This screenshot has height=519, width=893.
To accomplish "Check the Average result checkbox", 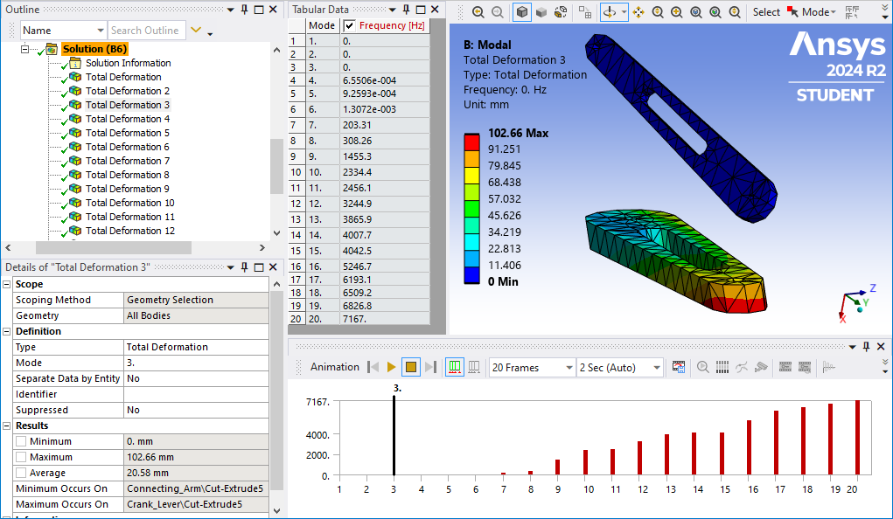I will coord(21,473).
